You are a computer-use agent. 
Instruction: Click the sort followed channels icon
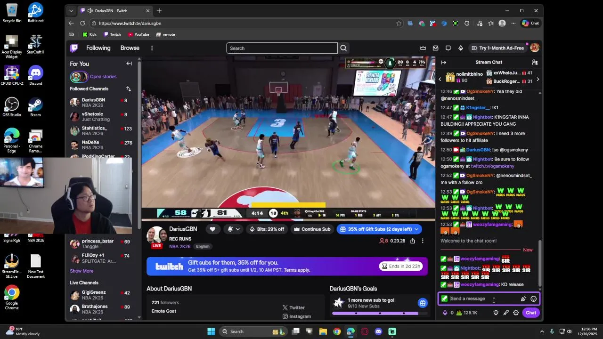coord(129,89)
